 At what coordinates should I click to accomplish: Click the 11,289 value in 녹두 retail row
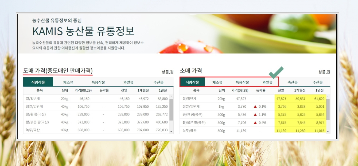pyautogui.click(x=300, y=131)
